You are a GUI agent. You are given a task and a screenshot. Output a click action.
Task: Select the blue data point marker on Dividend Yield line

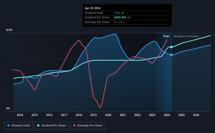click(171, 55)
